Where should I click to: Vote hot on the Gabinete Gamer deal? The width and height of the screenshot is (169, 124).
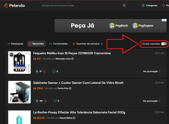(46, 101)
